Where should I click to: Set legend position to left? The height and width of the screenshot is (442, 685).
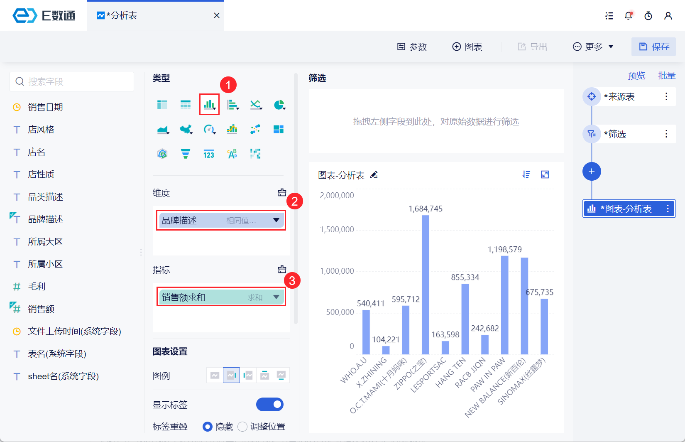coord(248,375)
